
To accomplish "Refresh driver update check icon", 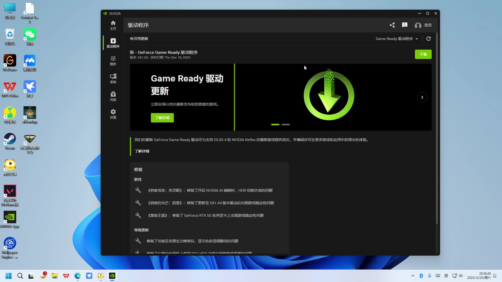I will pos(429,39).
